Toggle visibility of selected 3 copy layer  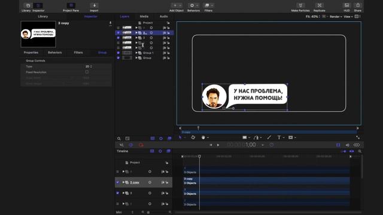click(118, 33)
